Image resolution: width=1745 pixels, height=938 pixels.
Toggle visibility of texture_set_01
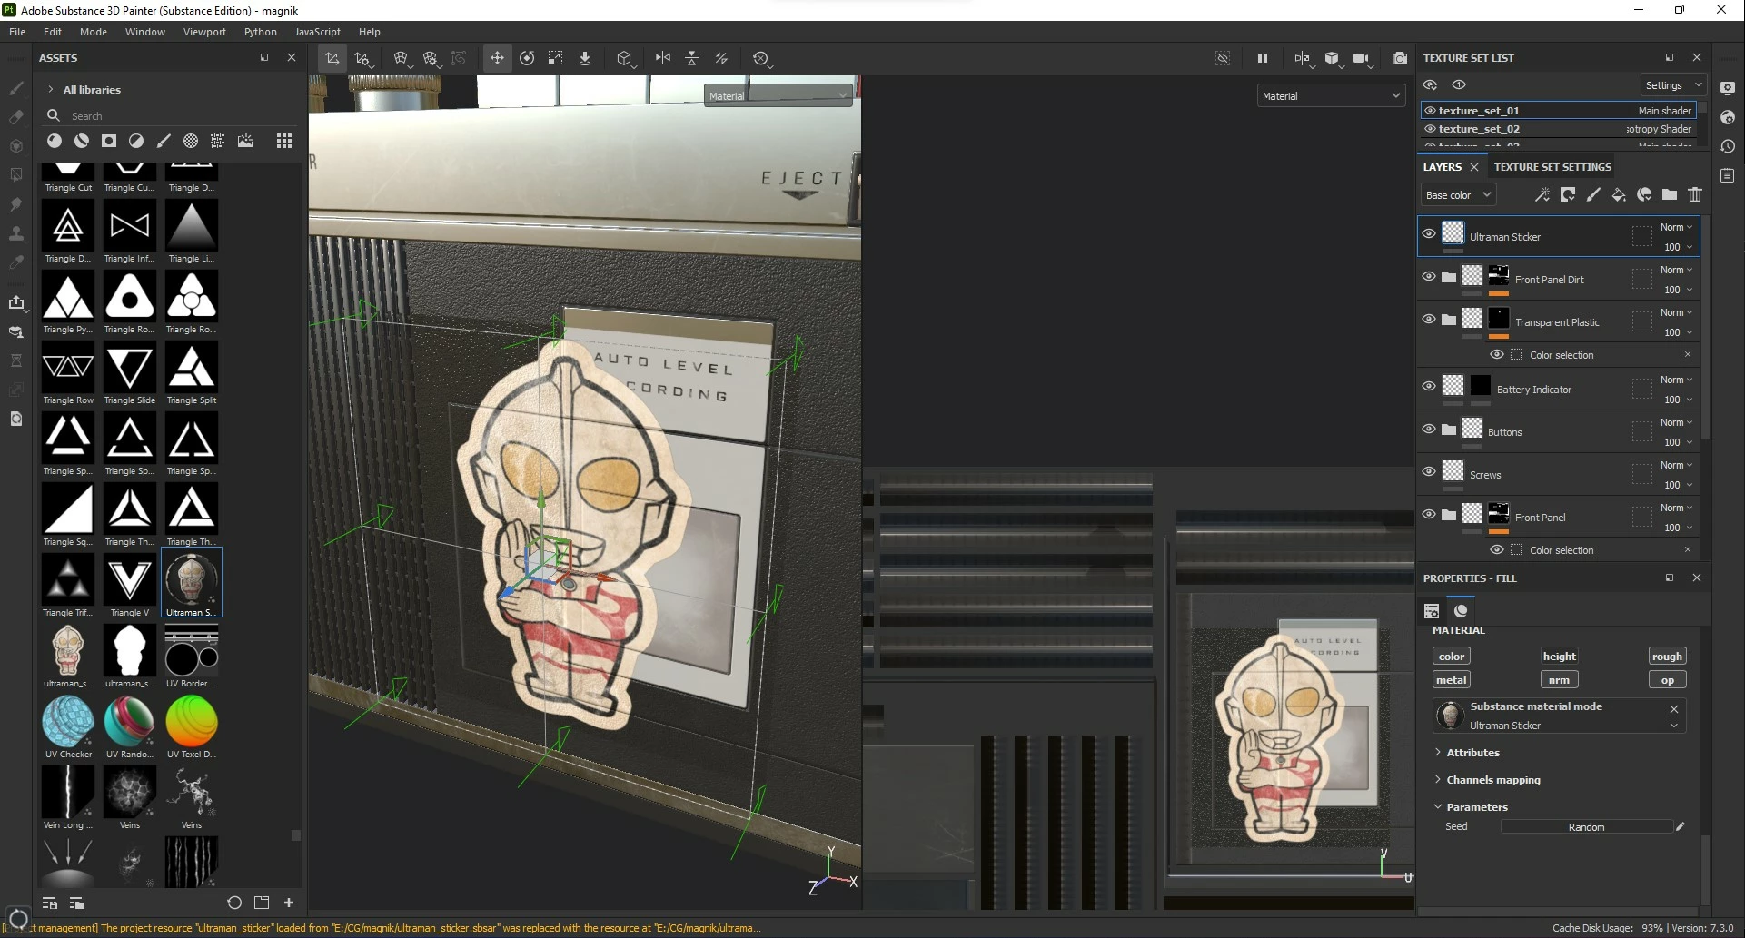[1430, 111]
